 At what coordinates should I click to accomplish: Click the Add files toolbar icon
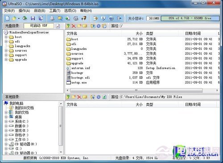95,18
